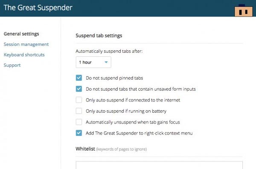Click The Great Suspender header title
The width and height of the screenshot is (256, 169).
(38, 8)
